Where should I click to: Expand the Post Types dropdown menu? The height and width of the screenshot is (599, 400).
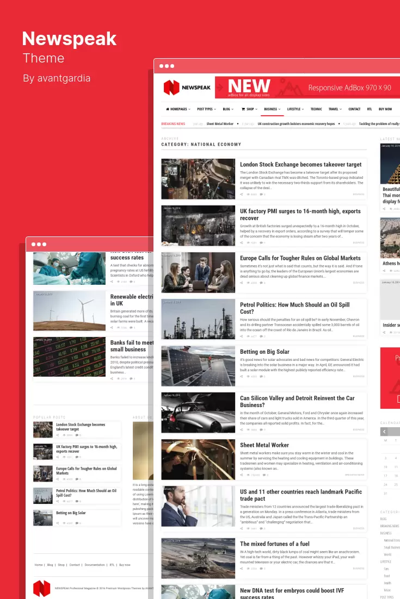pos(206,109)
